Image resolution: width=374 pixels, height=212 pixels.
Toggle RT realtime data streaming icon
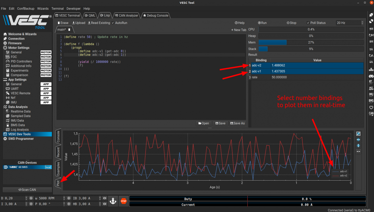click(371, 82)
